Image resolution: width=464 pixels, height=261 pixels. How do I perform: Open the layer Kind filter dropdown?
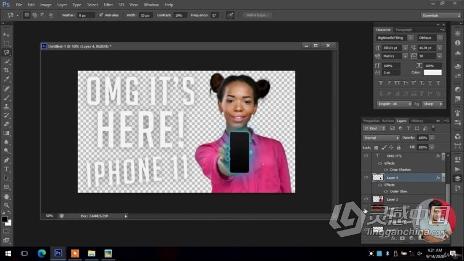click(x=374, y=128)
